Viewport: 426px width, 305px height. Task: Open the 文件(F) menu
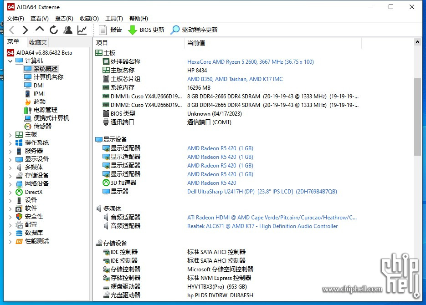point(15,19)
